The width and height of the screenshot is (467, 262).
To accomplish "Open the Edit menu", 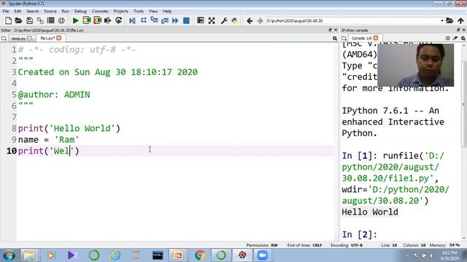I will tap(18, 11).
